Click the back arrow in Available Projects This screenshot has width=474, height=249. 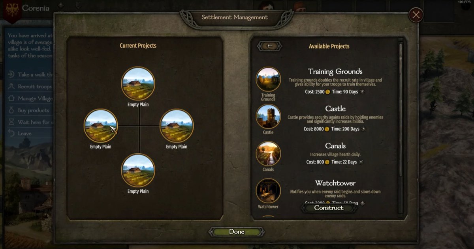coord(270,46)
